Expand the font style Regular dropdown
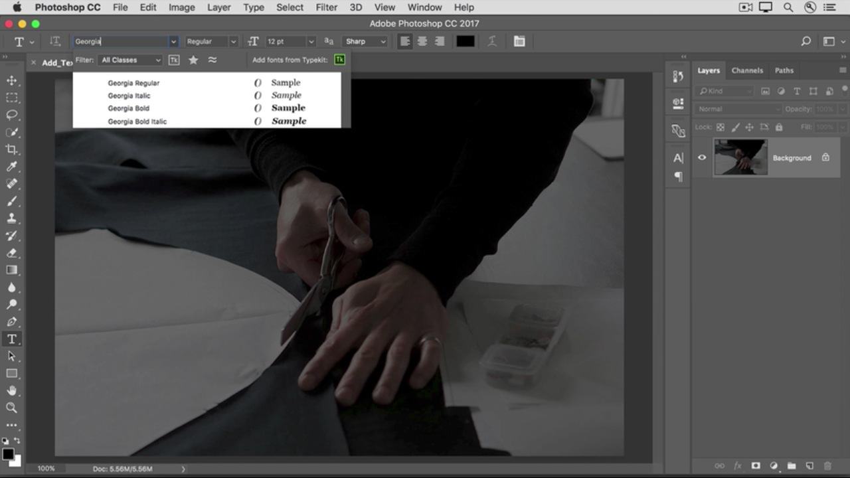850x478 pixels. [211, 41]
